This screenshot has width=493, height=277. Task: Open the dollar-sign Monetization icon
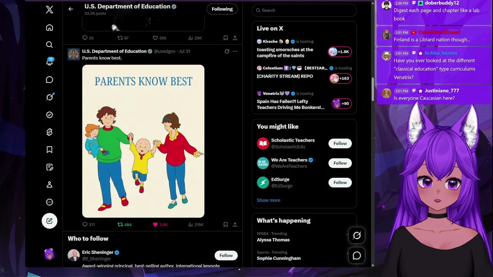click(49, 132)
